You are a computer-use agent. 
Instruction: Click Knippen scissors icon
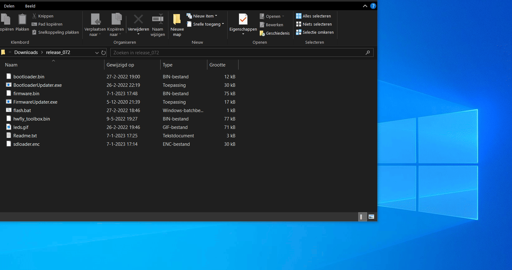pyautogui.click(x=35, y=16)
